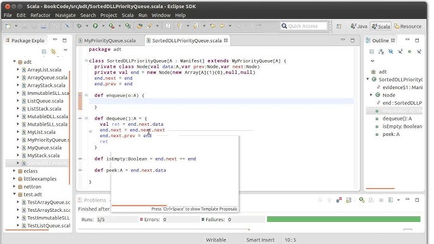Click the Open Perspective icon
434x244 pixels.
coord(339,27)
